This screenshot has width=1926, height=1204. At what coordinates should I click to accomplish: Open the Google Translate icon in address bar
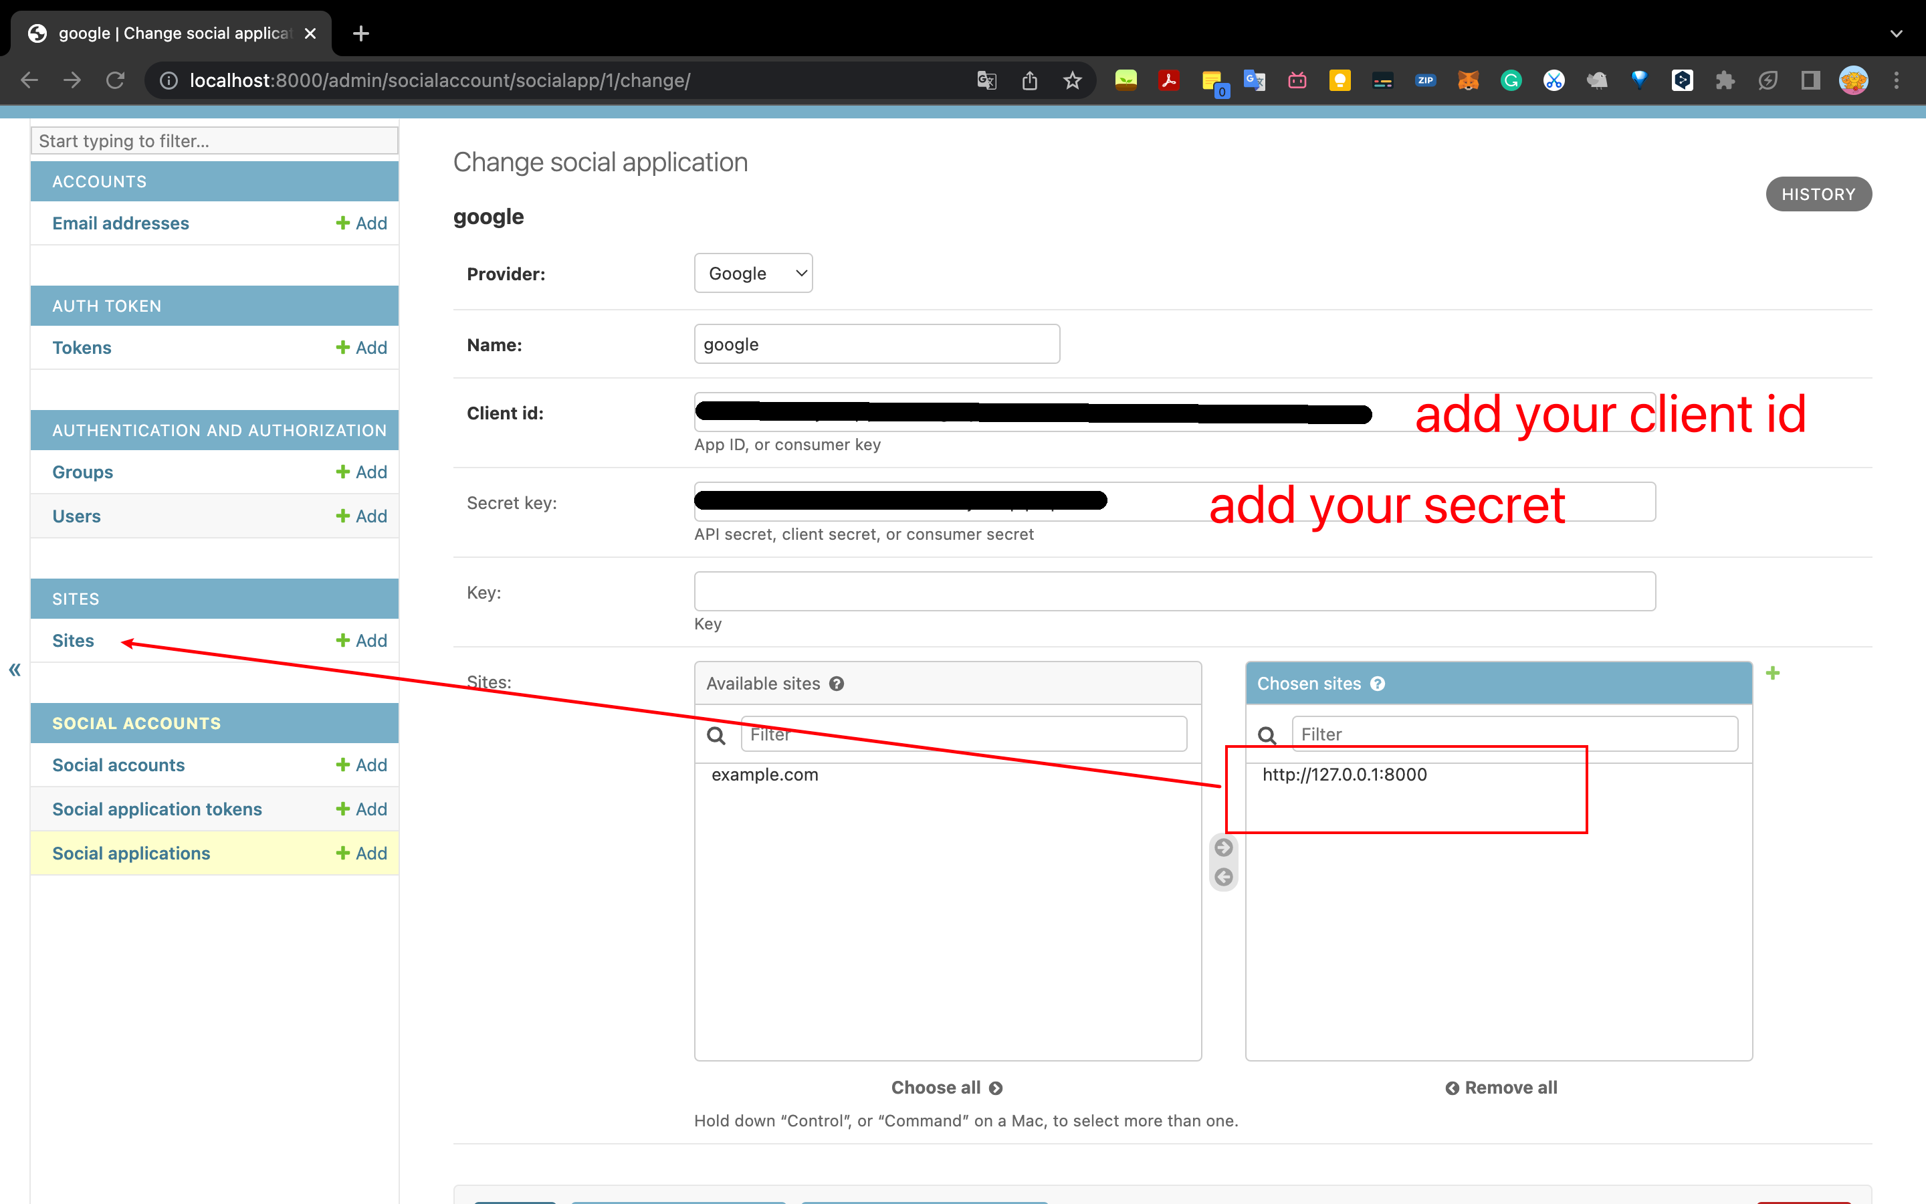(x=986, y=80)
